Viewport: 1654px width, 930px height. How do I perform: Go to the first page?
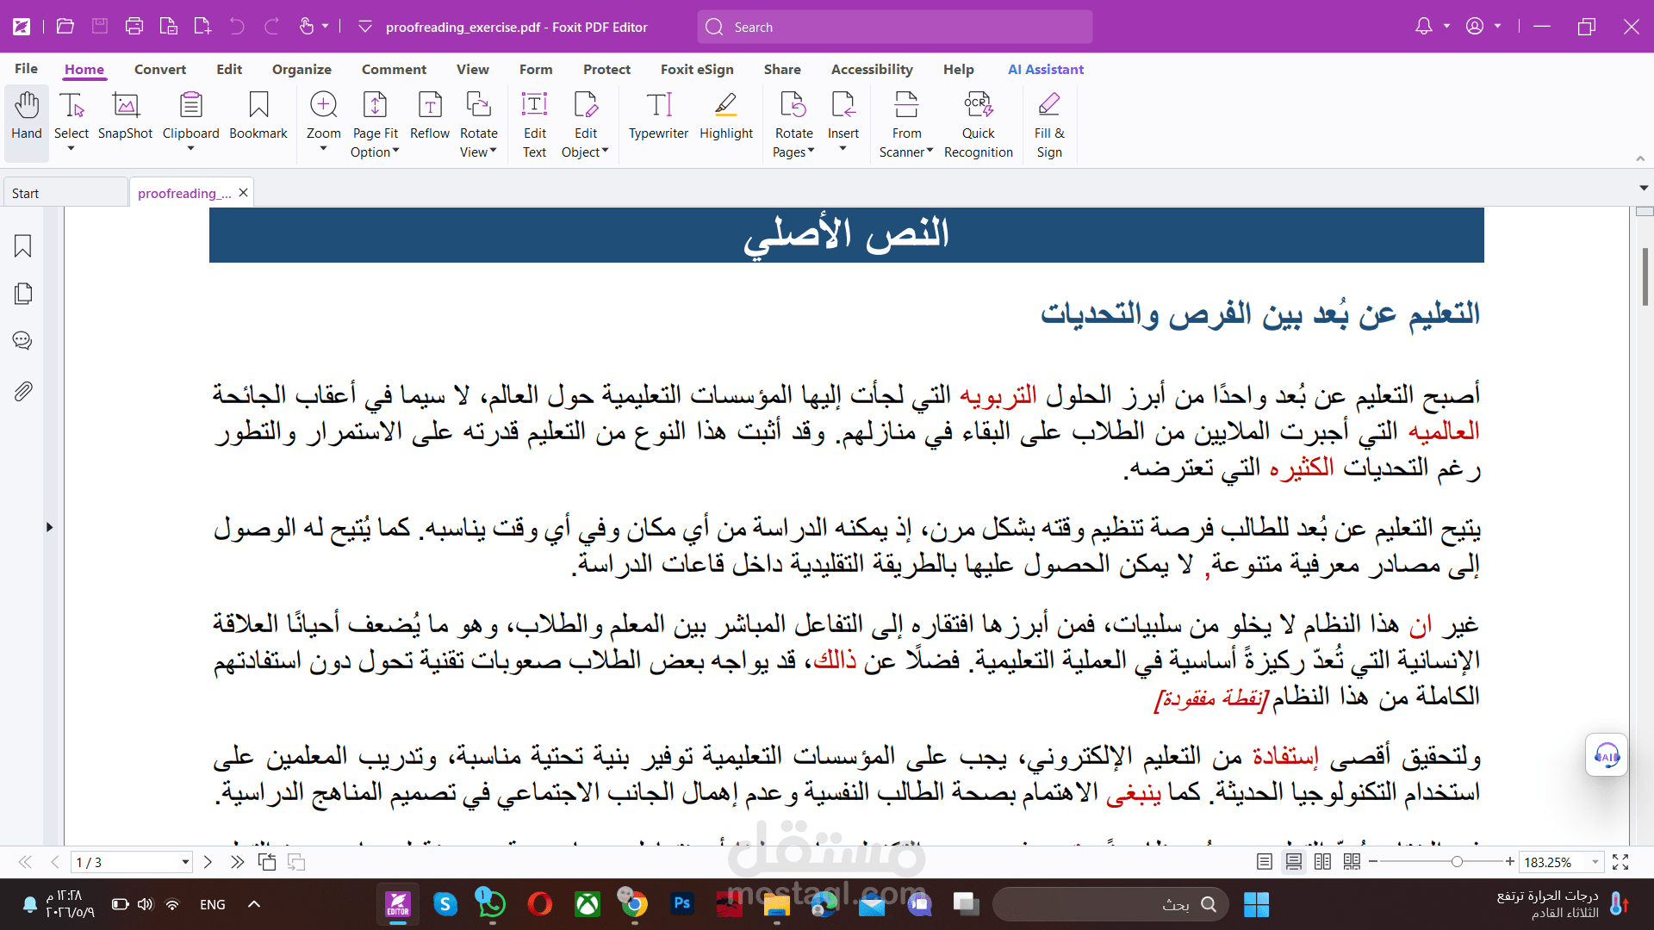point(26,862)
